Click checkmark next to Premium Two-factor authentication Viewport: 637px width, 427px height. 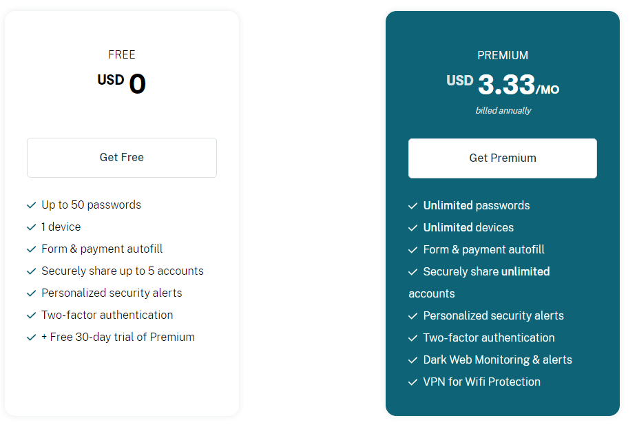tap(413, 338)
